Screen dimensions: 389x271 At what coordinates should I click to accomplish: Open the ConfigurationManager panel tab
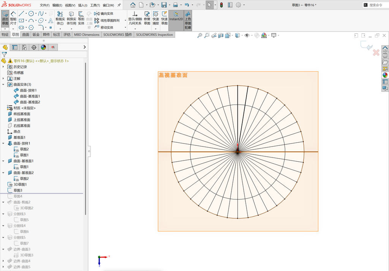click(x=24, y=47)
